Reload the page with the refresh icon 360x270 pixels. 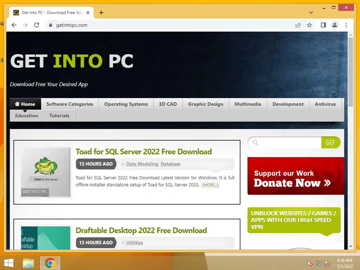point(37,25)
